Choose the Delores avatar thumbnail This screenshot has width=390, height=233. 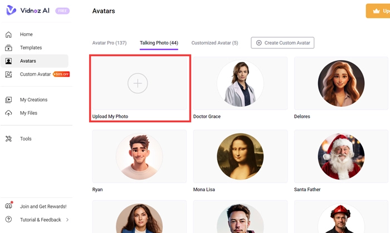pos(341,83)
